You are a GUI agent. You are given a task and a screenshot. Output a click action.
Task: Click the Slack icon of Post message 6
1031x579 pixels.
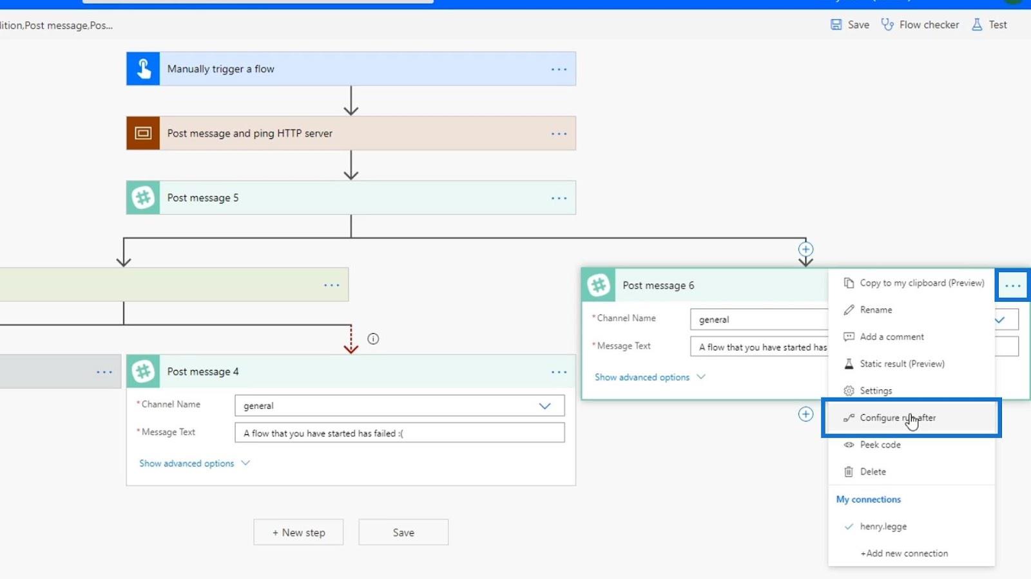coord(599,285)
